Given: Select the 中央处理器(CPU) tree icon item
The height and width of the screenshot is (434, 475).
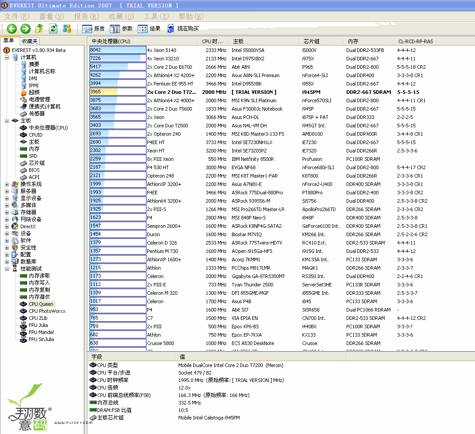Looking at the screenshot, I should [x=23, y=128].
